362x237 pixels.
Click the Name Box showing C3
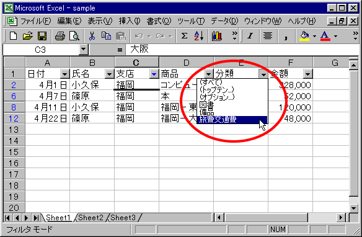(41, 50)
